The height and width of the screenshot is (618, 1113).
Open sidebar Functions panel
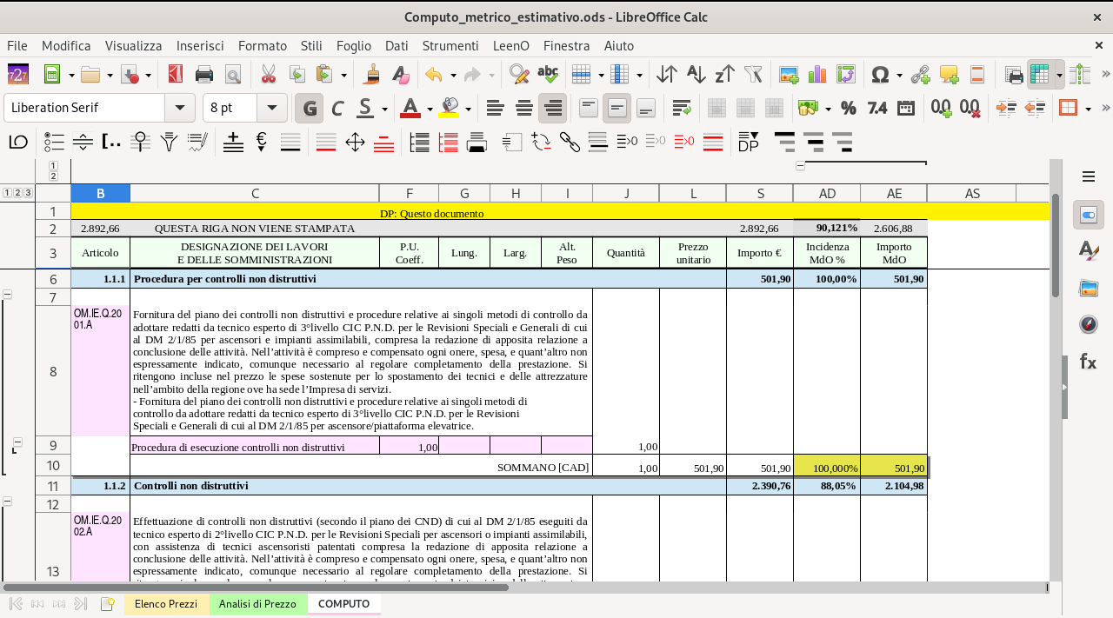(x=1089, y=362)
